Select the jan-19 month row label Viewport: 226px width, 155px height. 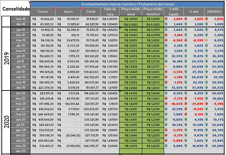click(x=20, y=30)
